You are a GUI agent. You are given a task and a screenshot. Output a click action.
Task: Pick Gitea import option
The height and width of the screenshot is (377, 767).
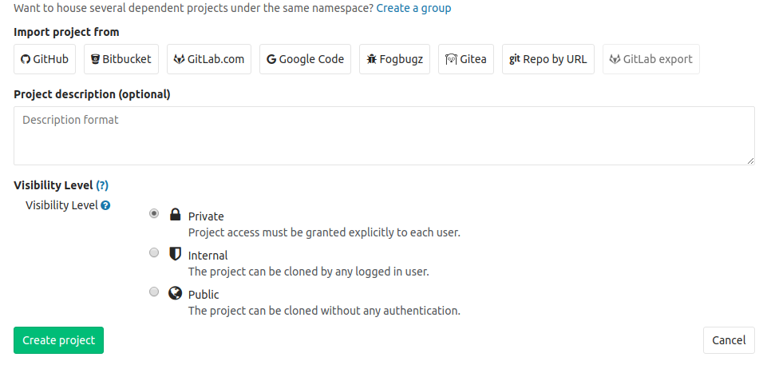point(466,59)
